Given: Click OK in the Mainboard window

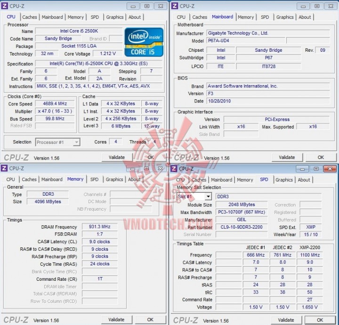Looking at the screenshot, I should tap(321, 158).
